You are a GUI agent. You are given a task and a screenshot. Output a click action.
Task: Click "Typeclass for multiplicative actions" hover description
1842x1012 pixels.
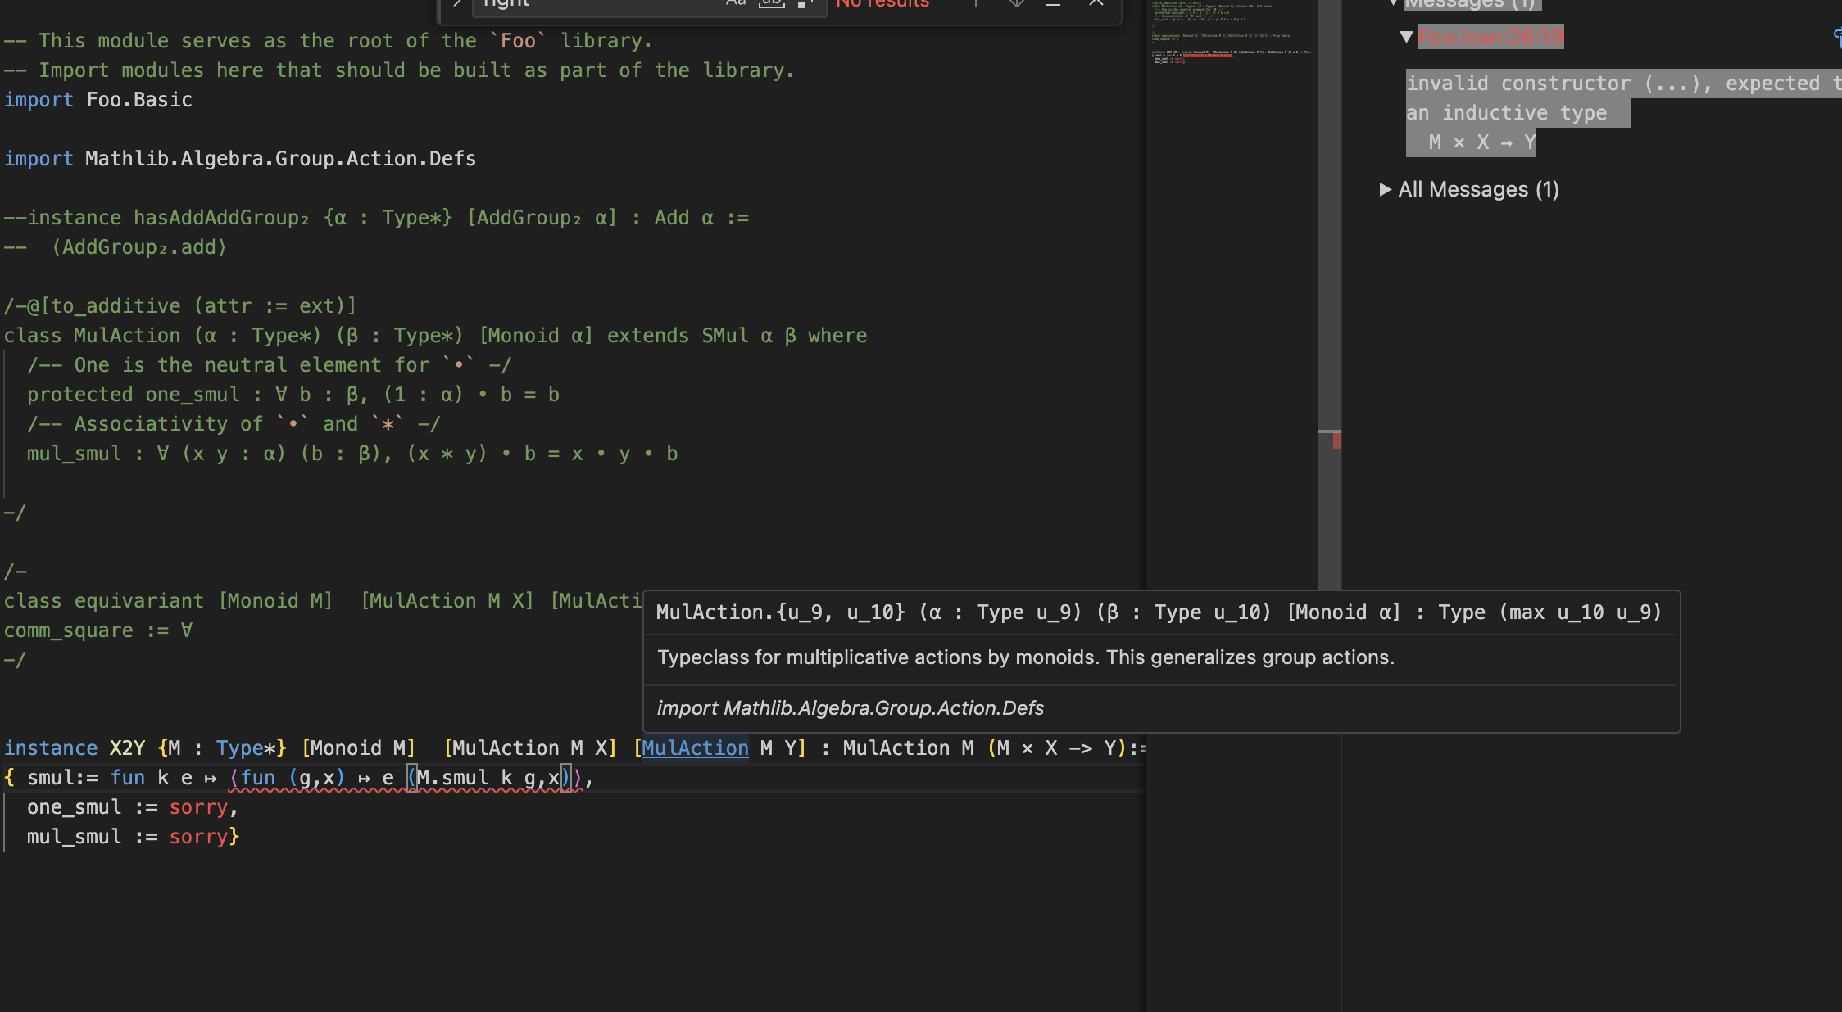coord(1025,657)
